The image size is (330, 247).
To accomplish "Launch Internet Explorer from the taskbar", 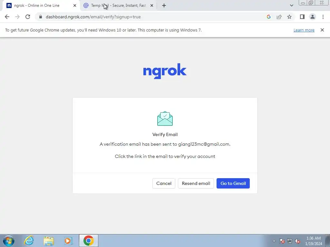I will point(29,241).
